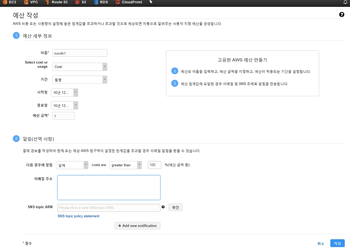Open the SNS topic policy statement link
The image size is (350, 251).
coord(78,216)
